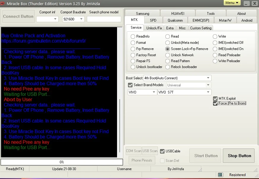Screen dimensions: 259x179
Task: Click the Ready(MTK) status text
Action: pyautogui.click(x=15, y=169)
